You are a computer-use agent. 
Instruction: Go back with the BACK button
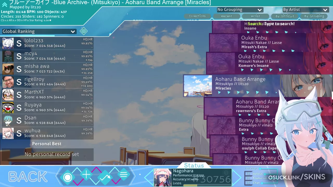click(x=28, y=177)
